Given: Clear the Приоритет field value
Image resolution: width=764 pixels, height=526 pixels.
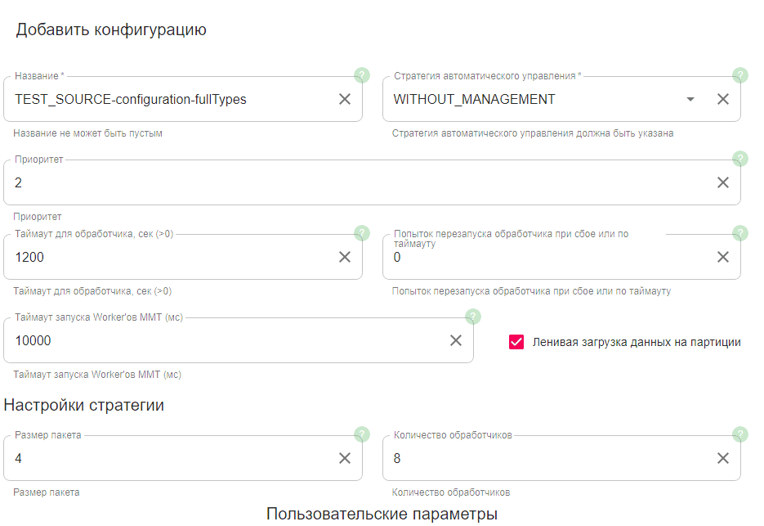Looking at the screenshot, I should coord(723,182).
